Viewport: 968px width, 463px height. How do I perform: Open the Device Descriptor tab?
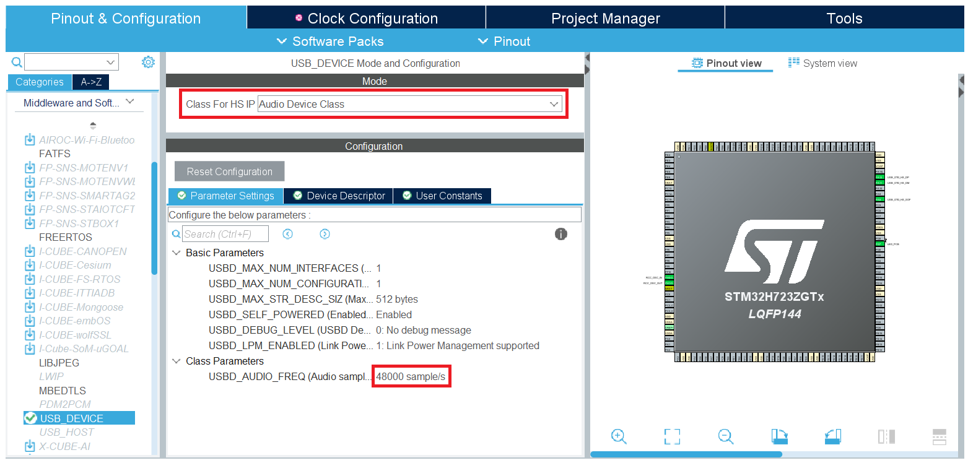point(338,196)
